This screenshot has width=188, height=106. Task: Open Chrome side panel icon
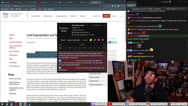click(x=118, y=6)
